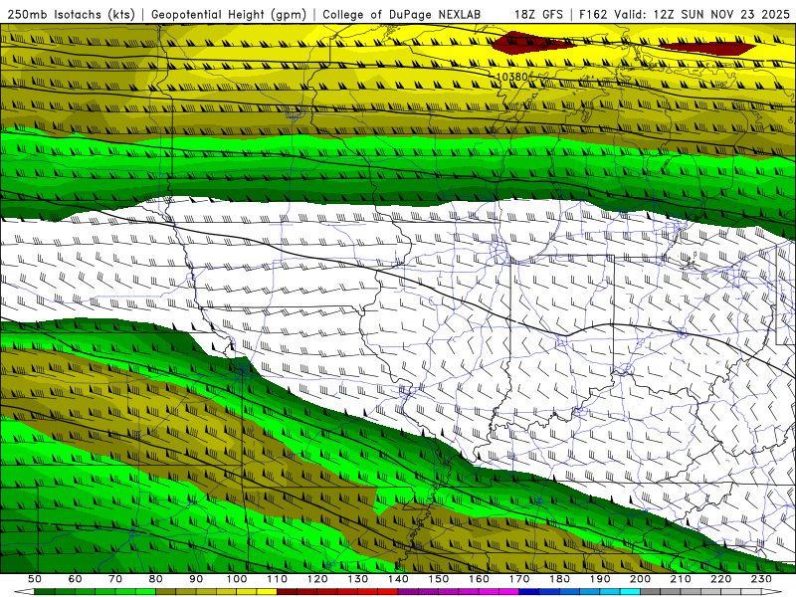Viewport: 796px width, 597px height.
Task: Click the bright yellow swatch just left of 110
Action: (x=267, y=592)
